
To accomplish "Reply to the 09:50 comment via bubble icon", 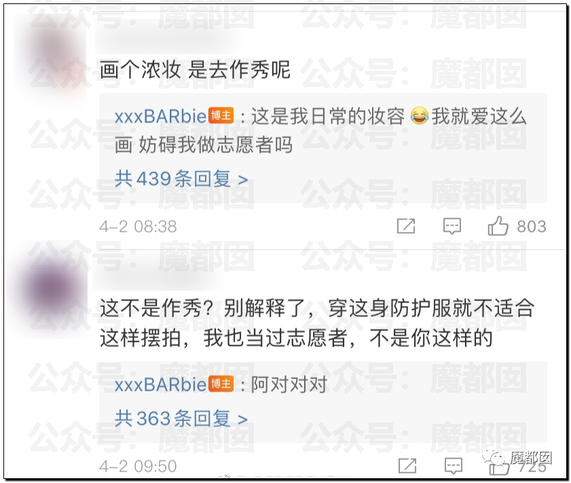I will tap(454, 466).
